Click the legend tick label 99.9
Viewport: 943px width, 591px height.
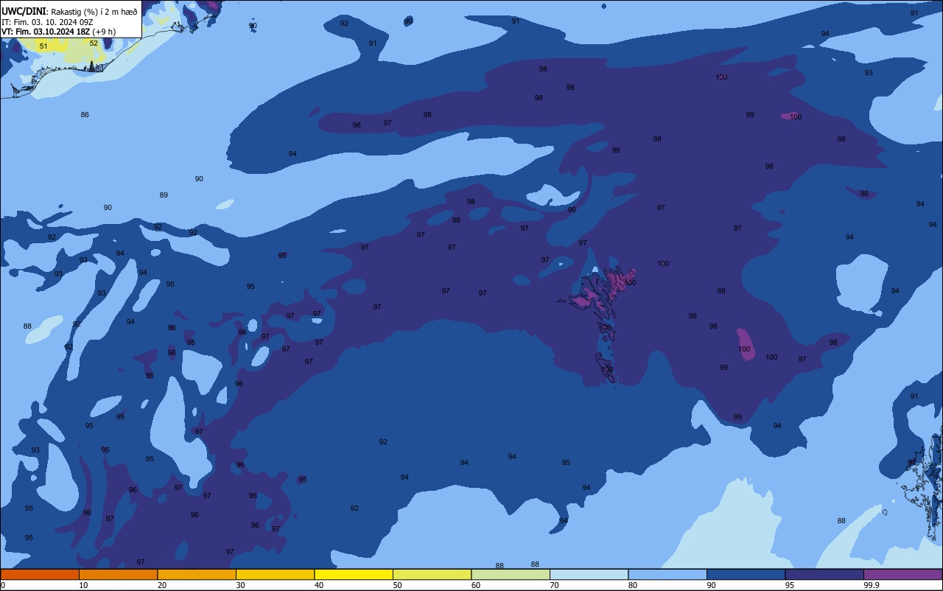coord(872,585)
